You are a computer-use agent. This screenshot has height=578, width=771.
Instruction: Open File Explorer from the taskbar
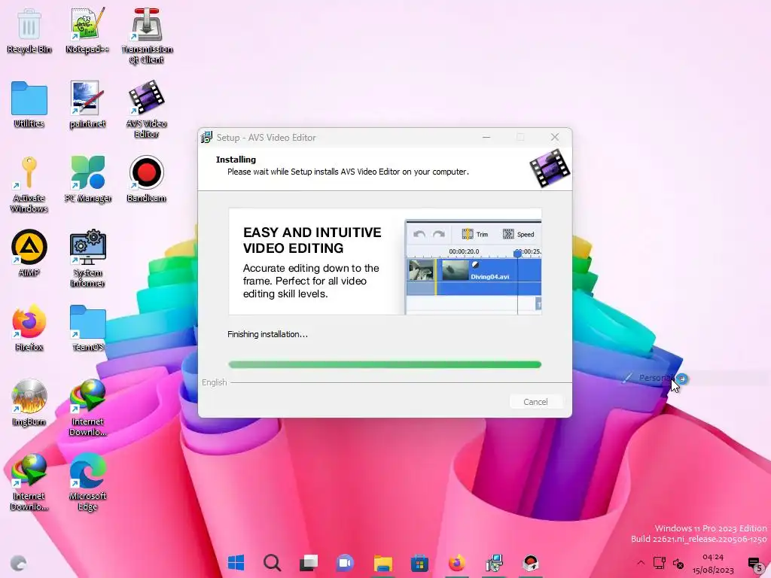382,562
